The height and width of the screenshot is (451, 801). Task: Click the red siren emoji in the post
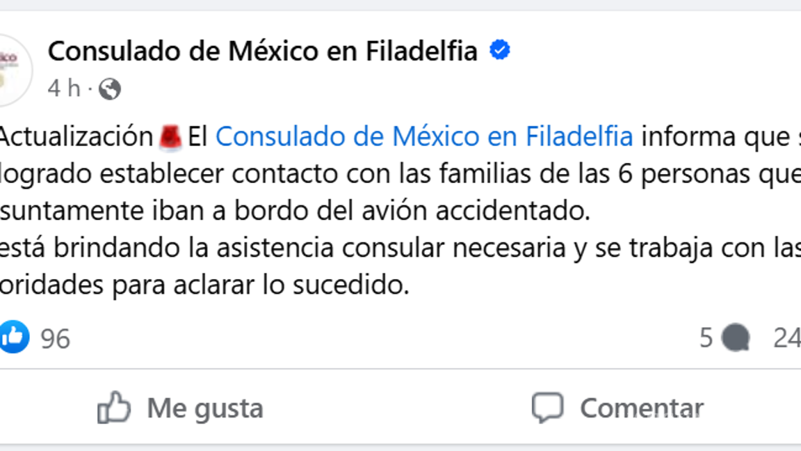pos(170,135)
